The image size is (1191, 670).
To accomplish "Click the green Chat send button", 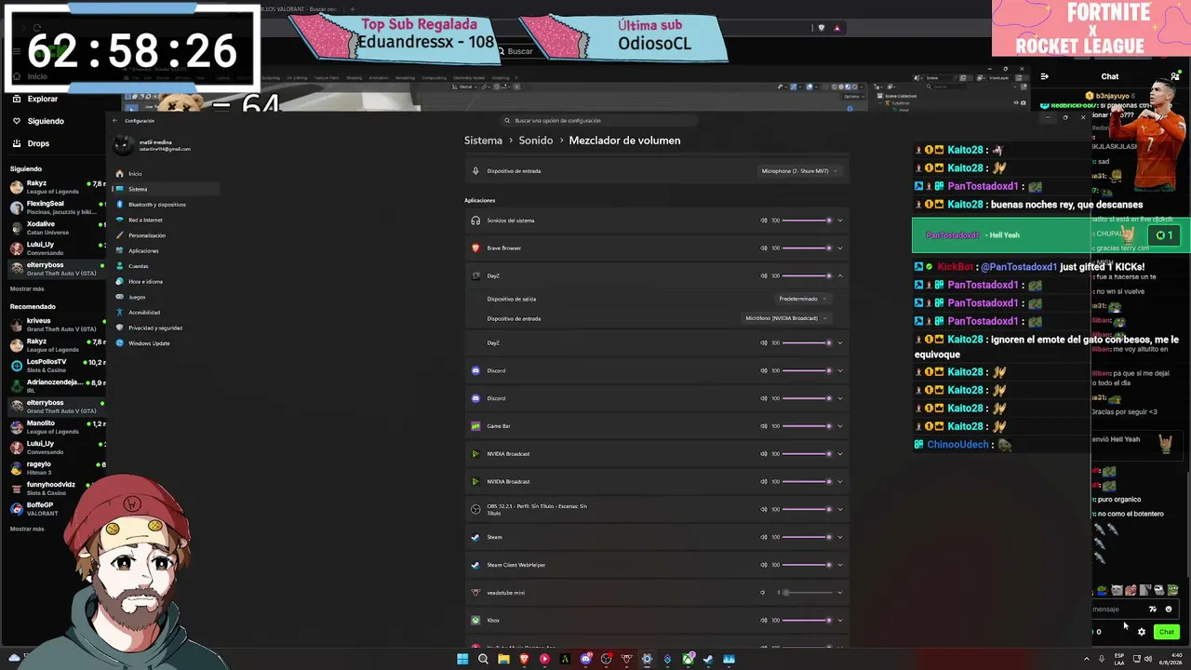I will point(1167,632).
